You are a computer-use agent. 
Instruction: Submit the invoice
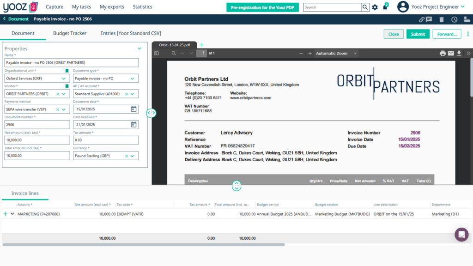click(418, 34)
